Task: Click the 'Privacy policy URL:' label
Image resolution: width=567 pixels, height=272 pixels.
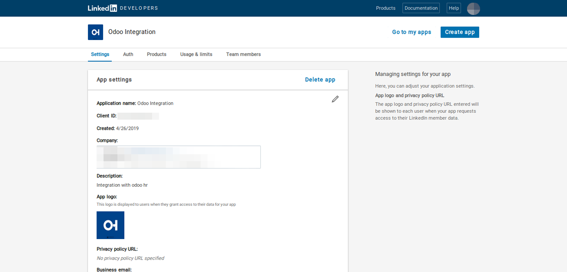Action: (117, 249)
